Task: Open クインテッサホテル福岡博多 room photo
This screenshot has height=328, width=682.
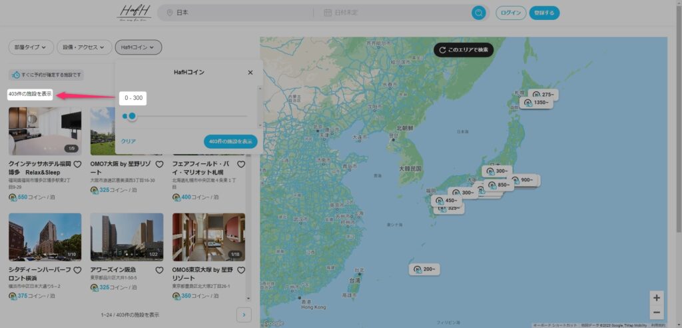Action: pos(45,131)
